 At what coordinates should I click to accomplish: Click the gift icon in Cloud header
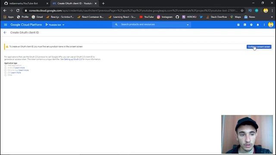pos(238,25)
